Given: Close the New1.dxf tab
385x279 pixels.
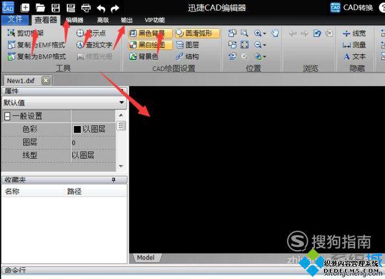Looking at the screenshot, I should pyautogui.click(x=46, y=81).
